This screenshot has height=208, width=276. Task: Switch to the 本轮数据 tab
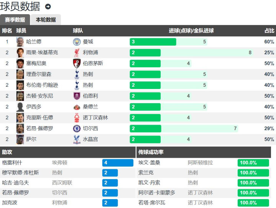[x=46, y=20]
